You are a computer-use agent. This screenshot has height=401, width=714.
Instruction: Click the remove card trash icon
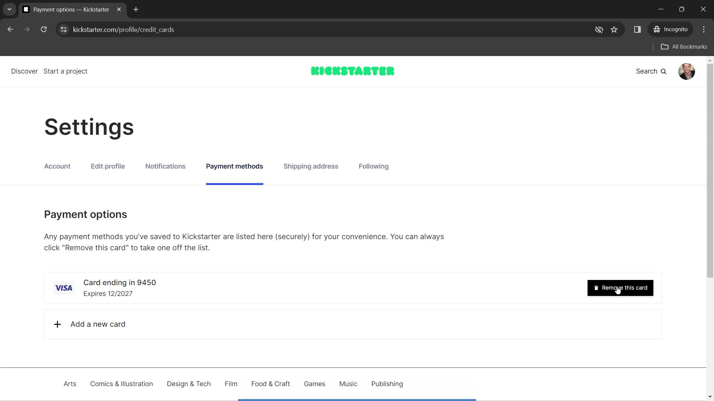pyautogui.click(x=596, y=287)
